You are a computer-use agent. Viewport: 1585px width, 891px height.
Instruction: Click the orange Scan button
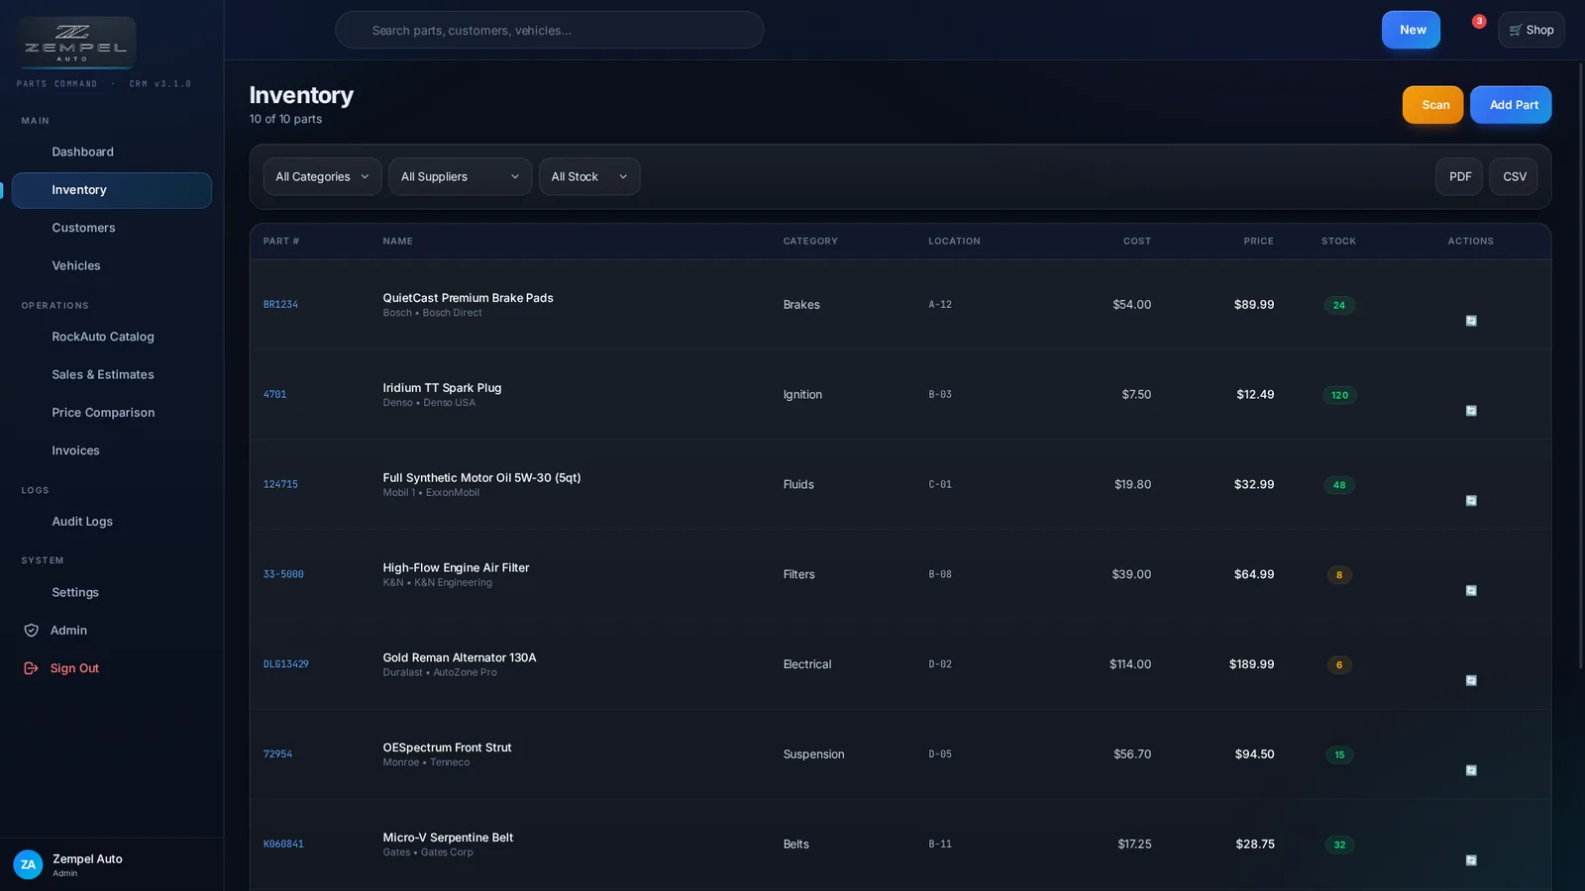(x=1432, y=105)
